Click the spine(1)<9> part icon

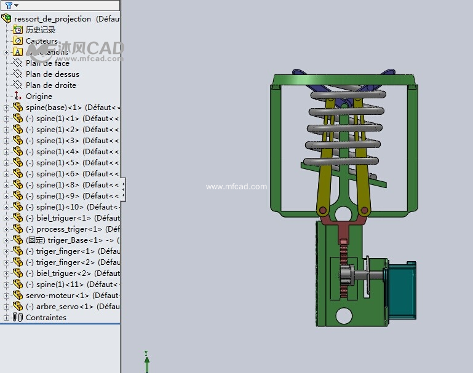point(18,196)
